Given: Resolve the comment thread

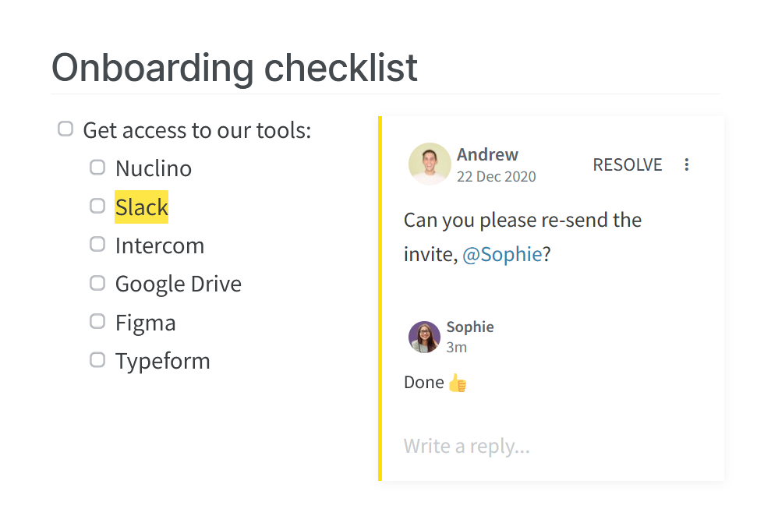Looking at the screenshot, I should [x=627, y=164].
